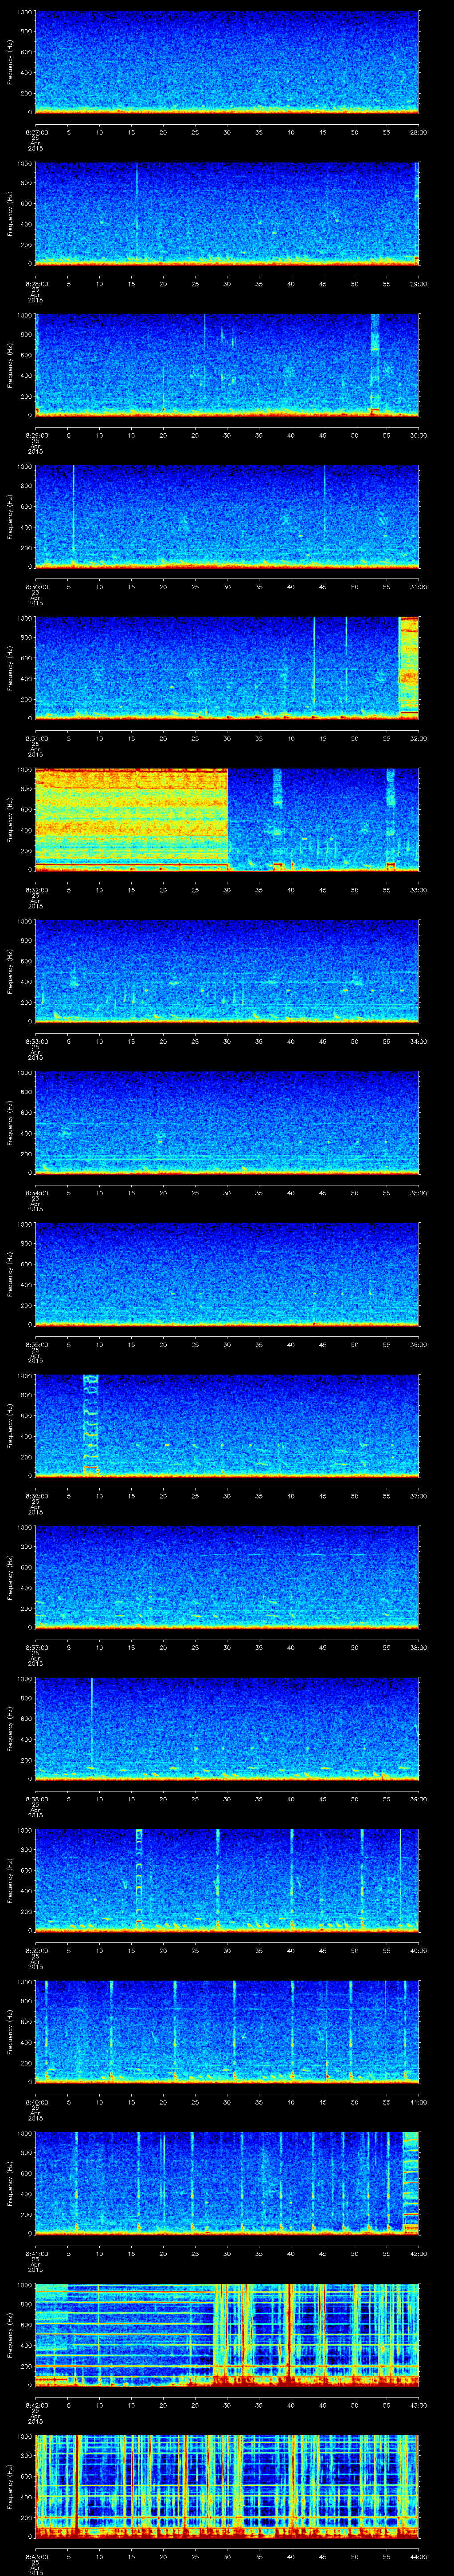Click the 8:39:00 start time label
The width and height of the screenshot is (454, 2576).
click(x=36, y=1950)
